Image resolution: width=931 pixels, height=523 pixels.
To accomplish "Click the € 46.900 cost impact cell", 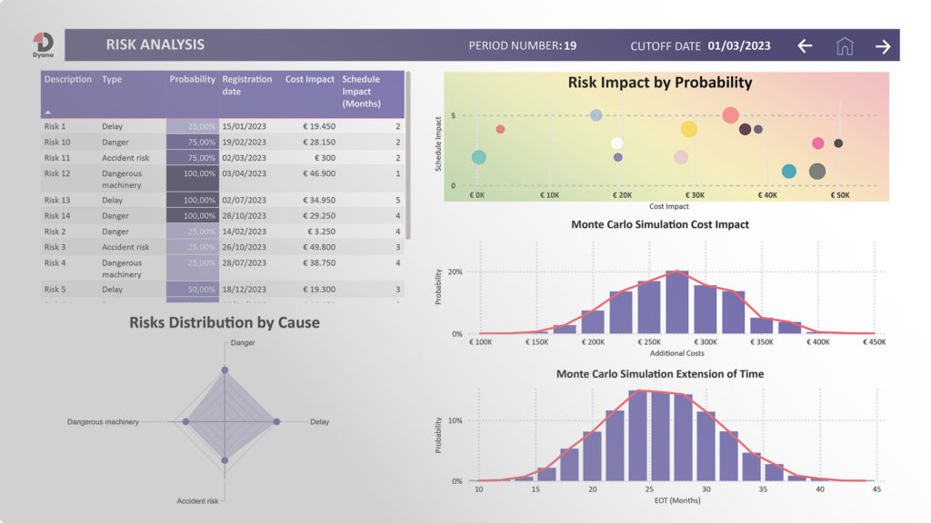I will [x=319, y=173].
